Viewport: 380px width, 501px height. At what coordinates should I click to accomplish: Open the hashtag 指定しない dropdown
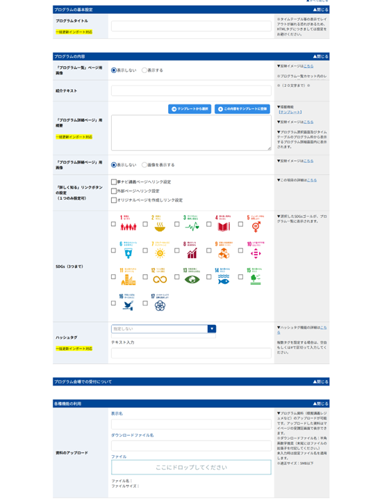tap(164, 328)
